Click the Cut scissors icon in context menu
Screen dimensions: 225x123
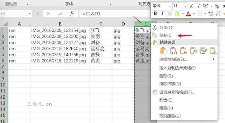coord(154,27)
